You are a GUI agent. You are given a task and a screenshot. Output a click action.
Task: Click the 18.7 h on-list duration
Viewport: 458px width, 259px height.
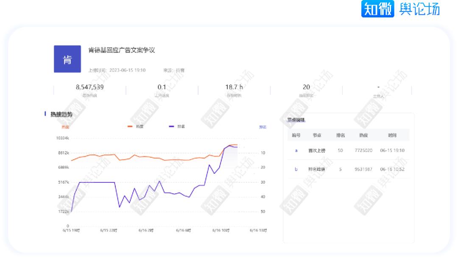point(234,87)
